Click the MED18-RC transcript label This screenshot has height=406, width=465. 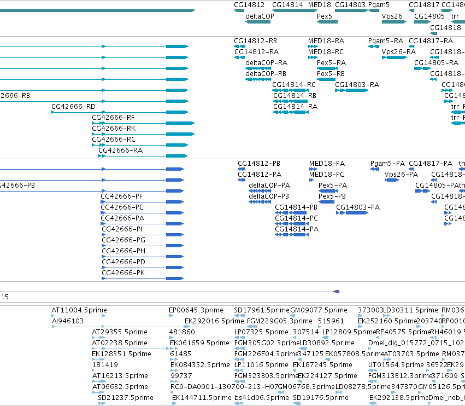(x=326, y=51)
